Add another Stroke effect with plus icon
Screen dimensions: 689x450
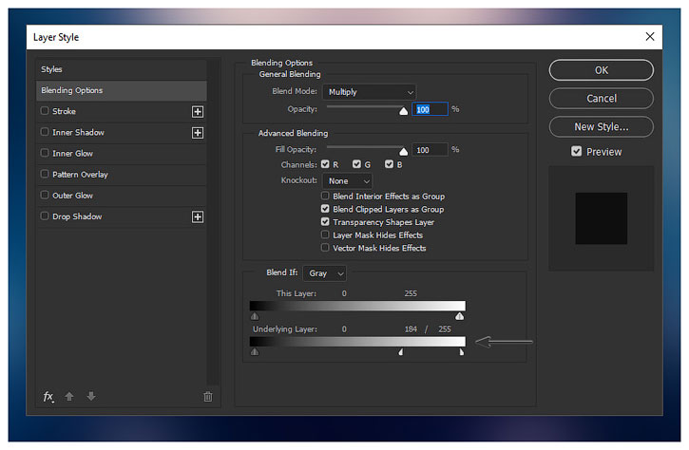click(x=198, y=111)
